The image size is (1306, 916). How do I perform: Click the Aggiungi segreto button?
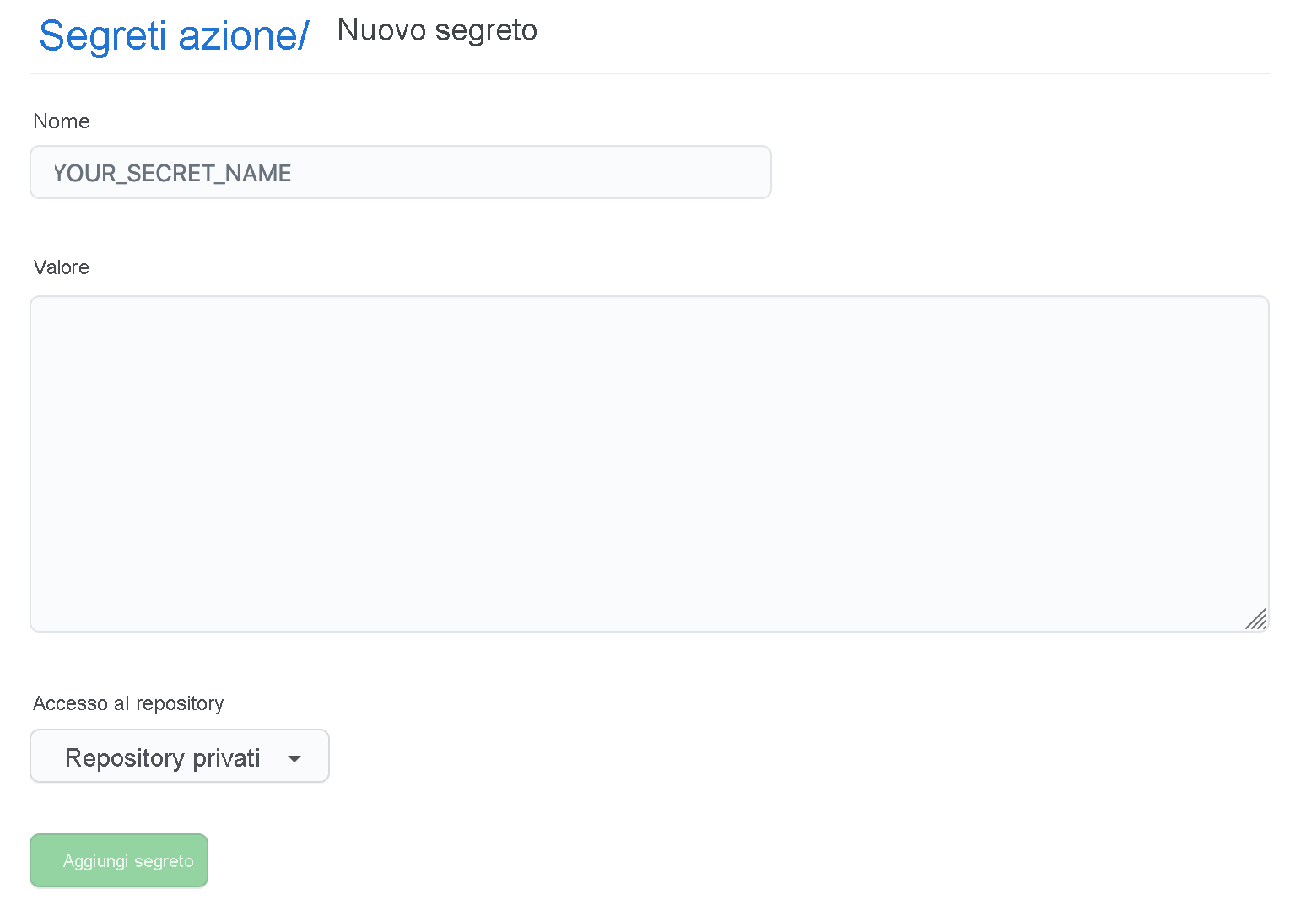(x=118, y=859)
